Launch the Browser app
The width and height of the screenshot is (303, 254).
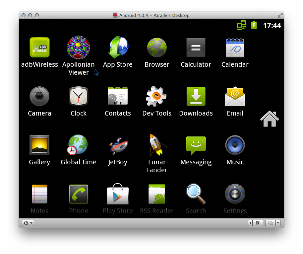157,47
